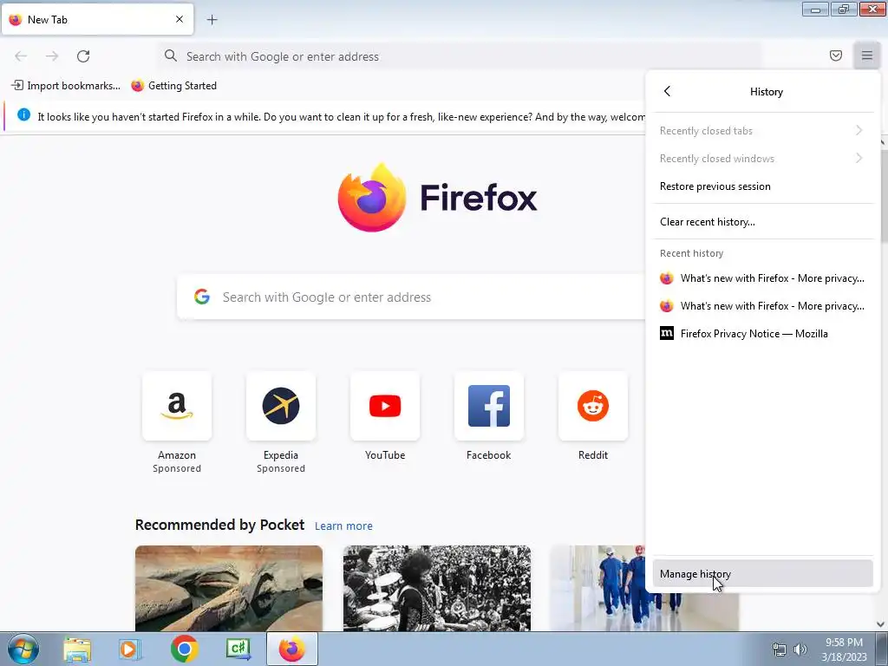Viewport: 888px width, 666px height.
Task: Click Import bookmarks... in bookmarks toolbar
Action: pos(66,86)
